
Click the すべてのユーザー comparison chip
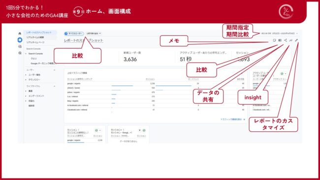point(74,33)
